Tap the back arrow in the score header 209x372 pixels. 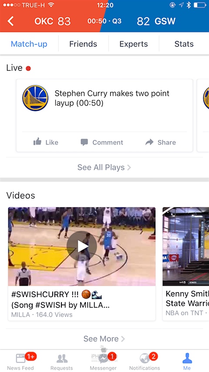10,21
